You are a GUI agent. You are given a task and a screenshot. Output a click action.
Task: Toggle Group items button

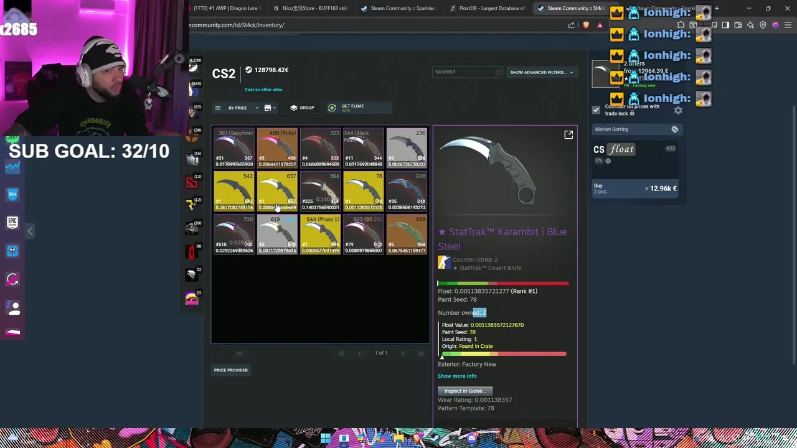point(302,108)
